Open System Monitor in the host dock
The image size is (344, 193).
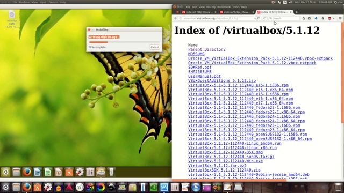164,187
